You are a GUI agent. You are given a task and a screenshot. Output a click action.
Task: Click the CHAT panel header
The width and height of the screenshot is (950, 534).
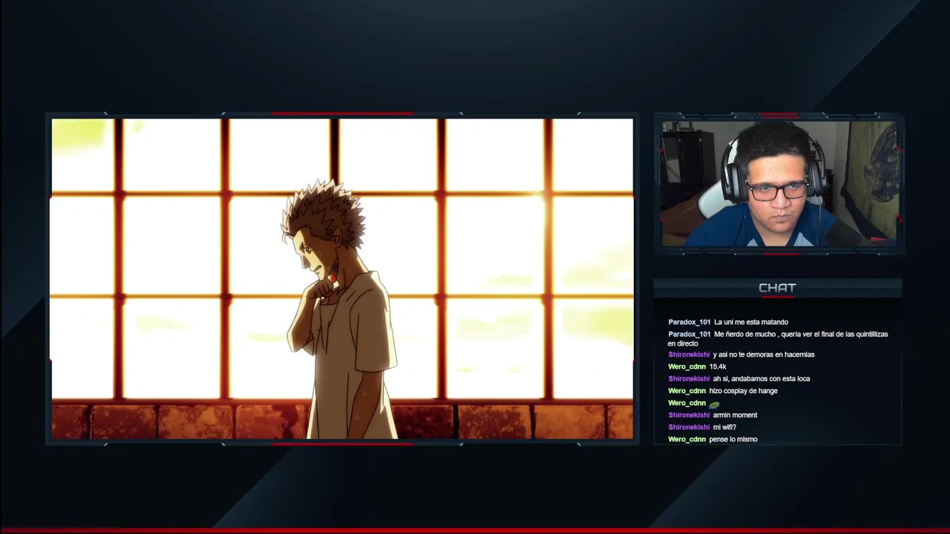(x=777, y=288)
